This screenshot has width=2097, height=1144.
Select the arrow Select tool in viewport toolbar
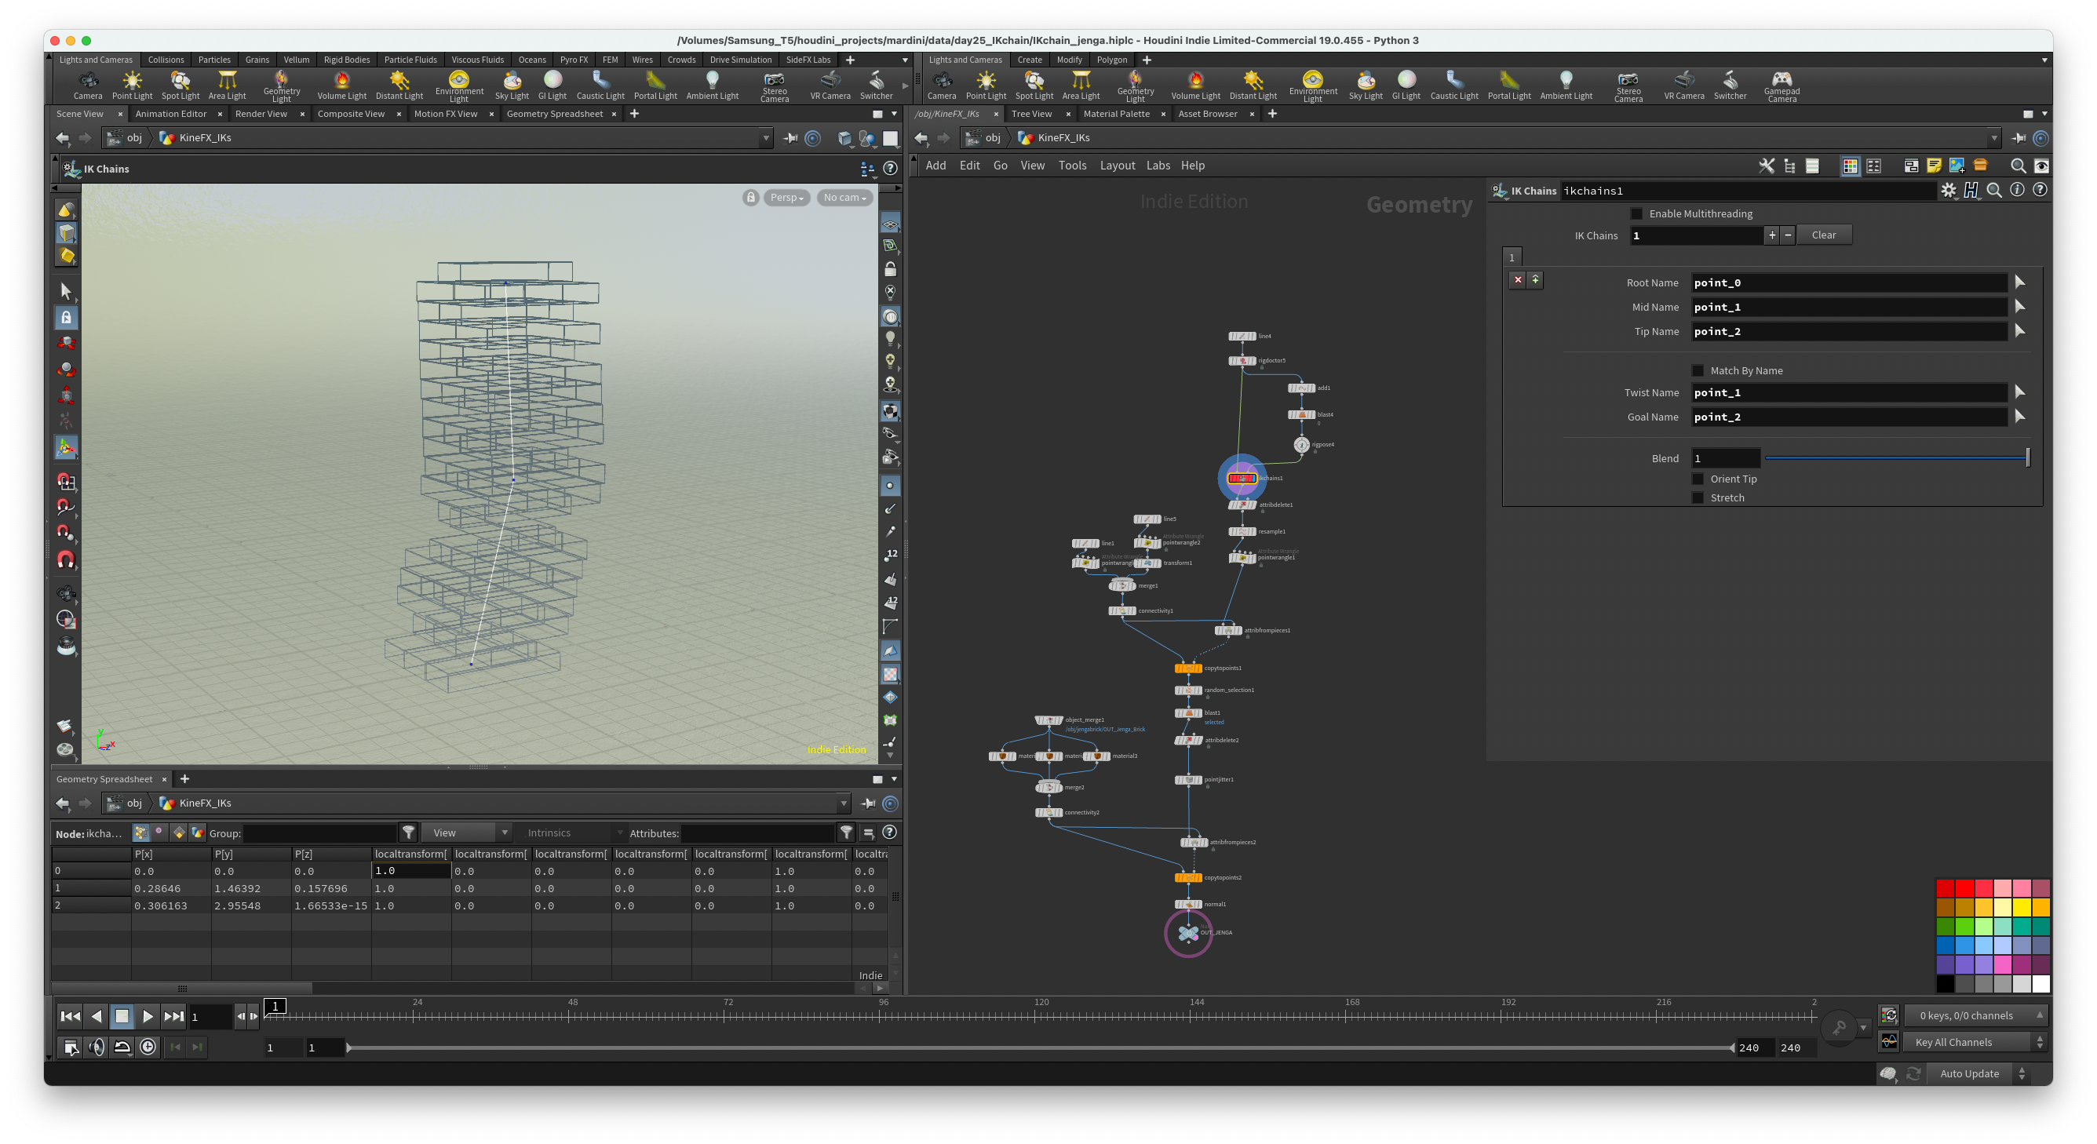tap(66, 290)
